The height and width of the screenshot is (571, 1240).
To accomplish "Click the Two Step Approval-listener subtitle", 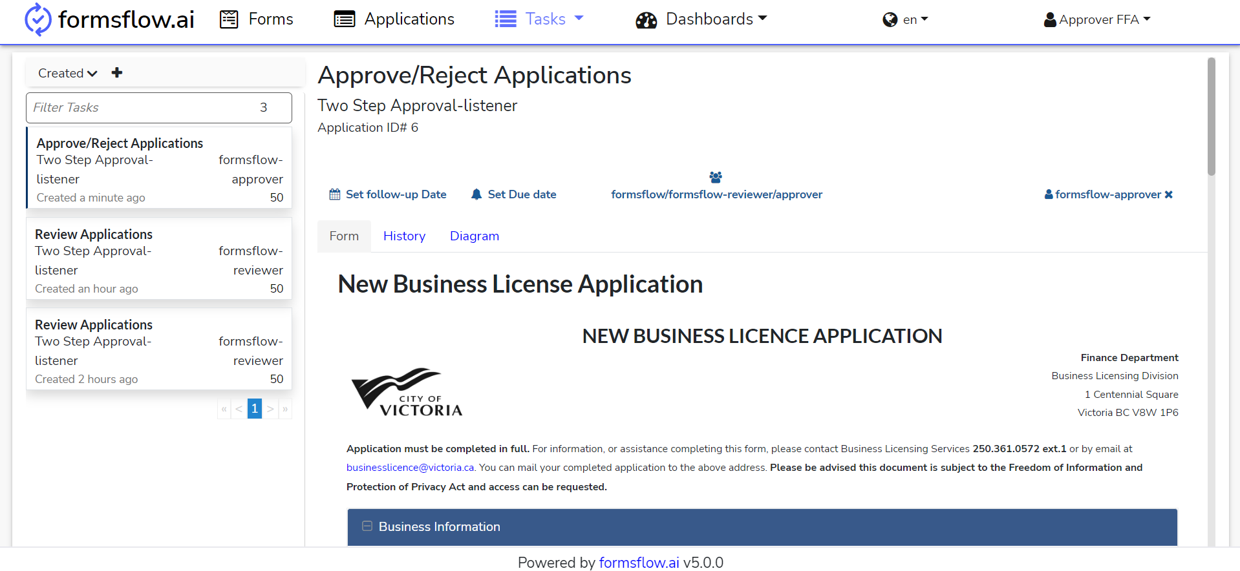I will pyautogui.click(x=417, y=106).
